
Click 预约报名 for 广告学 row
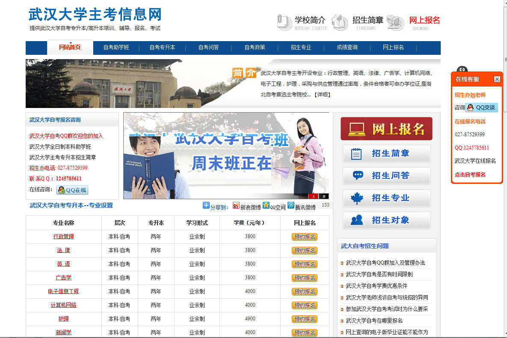(305, 278)
